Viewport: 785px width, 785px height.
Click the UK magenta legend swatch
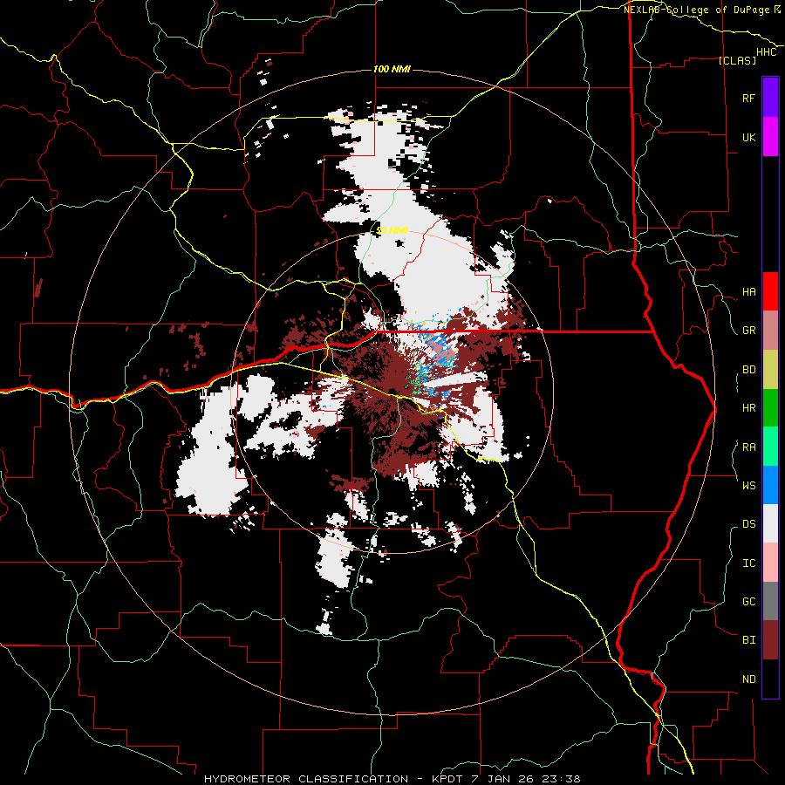click(770, 137)
